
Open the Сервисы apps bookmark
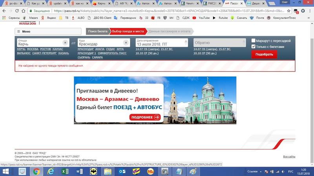point(11,18)
